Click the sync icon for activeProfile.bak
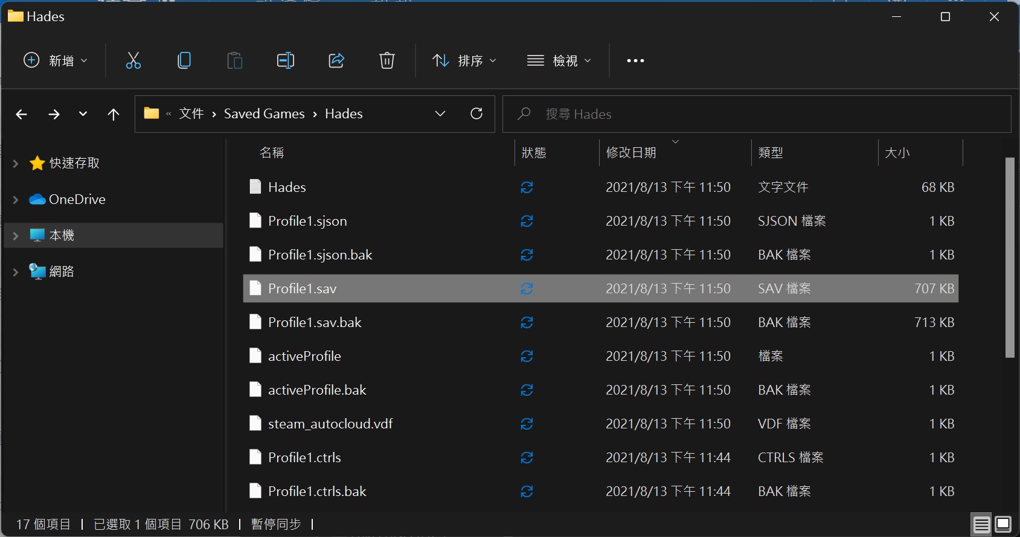 527,390
